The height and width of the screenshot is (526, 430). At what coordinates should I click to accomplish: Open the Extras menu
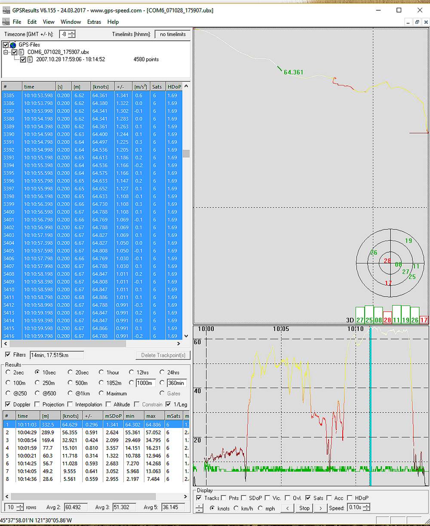[x=94, y=21]
